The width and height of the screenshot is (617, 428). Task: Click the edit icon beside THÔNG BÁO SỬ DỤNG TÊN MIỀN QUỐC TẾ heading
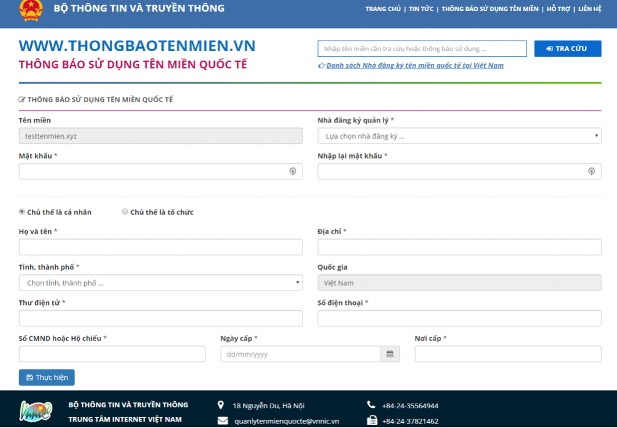click(x=22, y=100)
